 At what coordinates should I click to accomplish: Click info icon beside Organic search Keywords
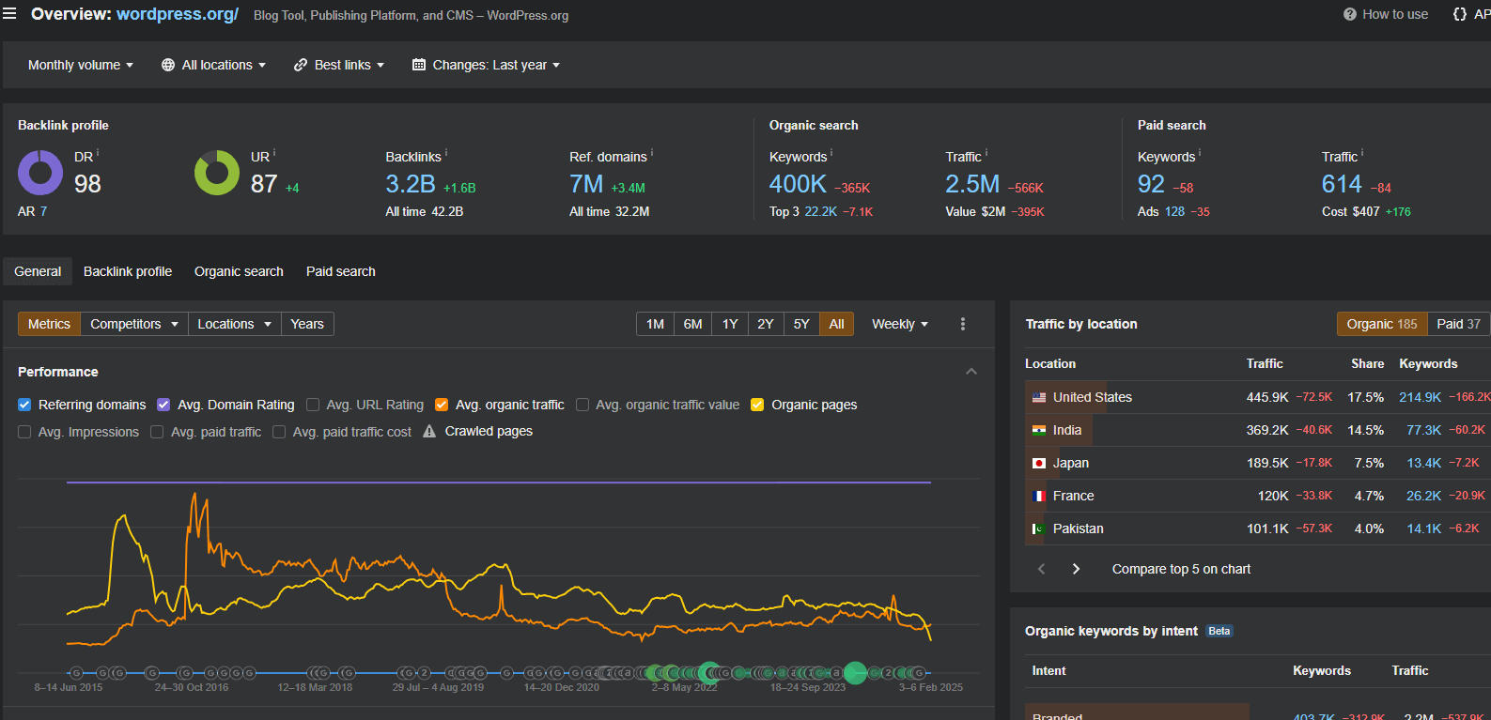831,152
